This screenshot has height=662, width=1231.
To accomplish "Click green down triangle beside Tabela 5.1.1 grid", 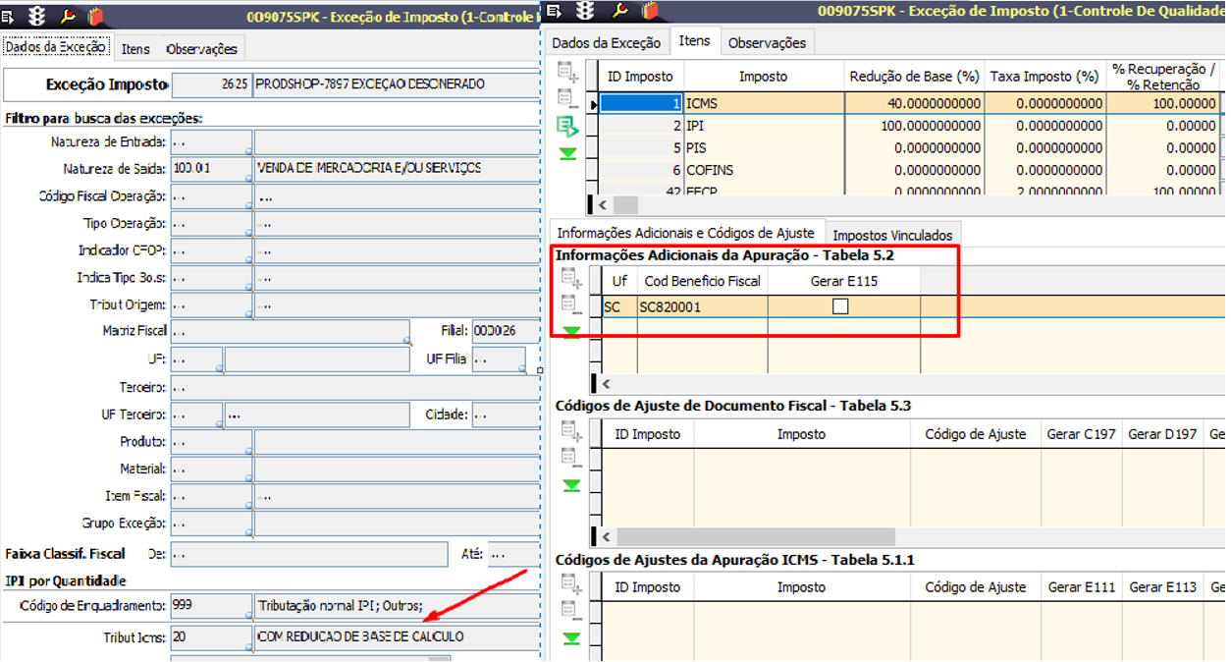I will 570,638.
